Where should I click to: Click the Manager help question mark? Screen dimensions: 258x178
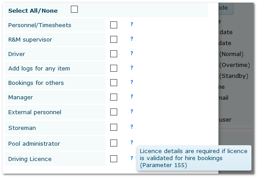tap(132, 97)
